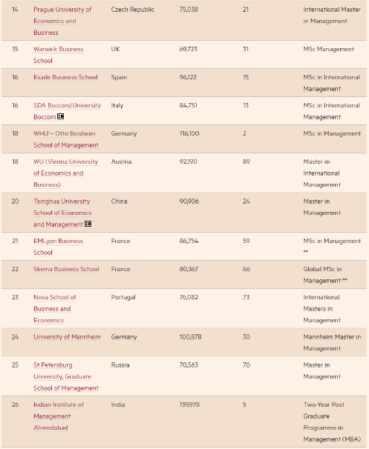Click rank number 15
The image size is (369, 449).
tap(15, 49)
